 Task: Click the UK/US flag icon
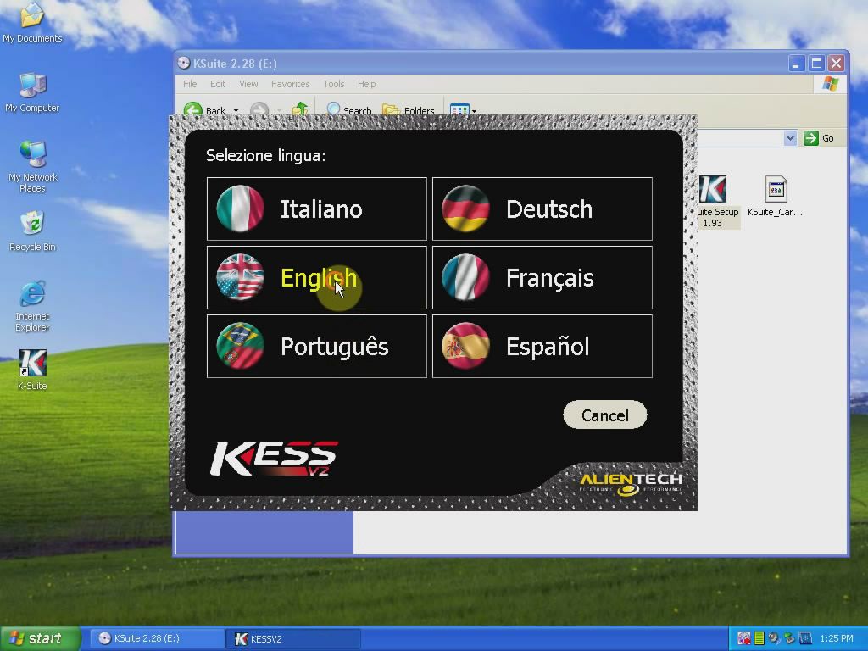[x=240, y=277]
